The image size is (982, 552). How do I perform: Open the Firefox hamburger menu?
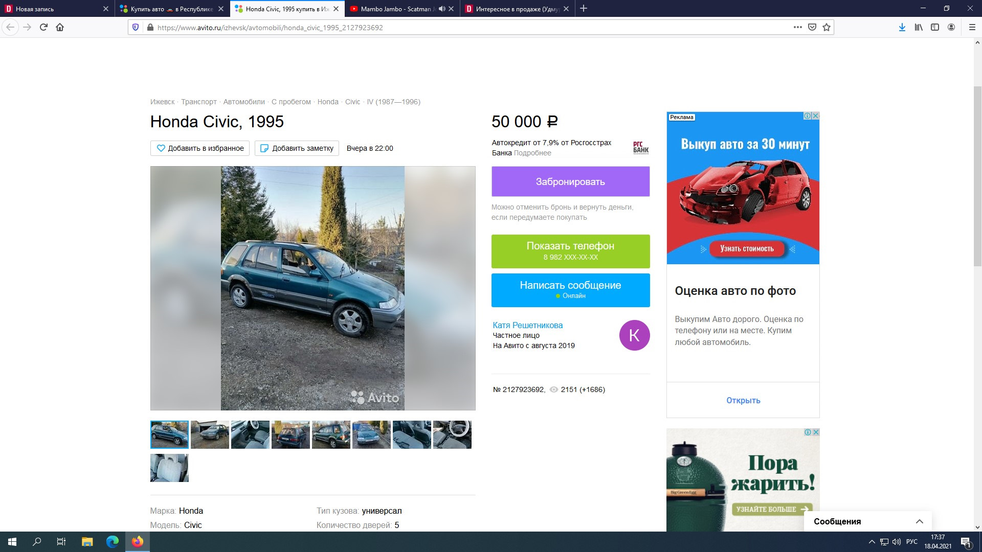point(972,27)
